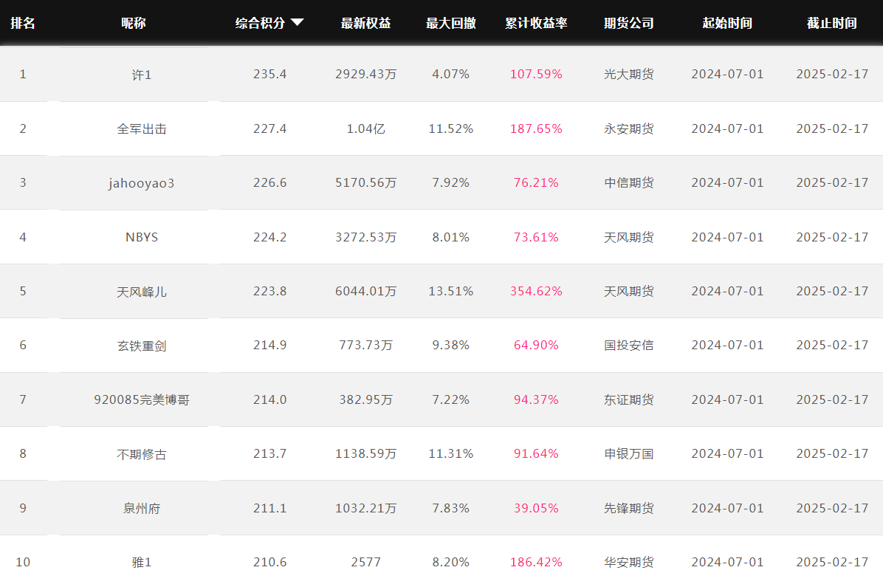The image size is (883, 587).
Task: Click the equity value 3272.53万
Action: pyautogui.click(x=366, y=237)
